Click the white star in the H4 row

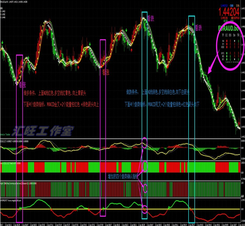pyautogui.click(x=234, y=41)
